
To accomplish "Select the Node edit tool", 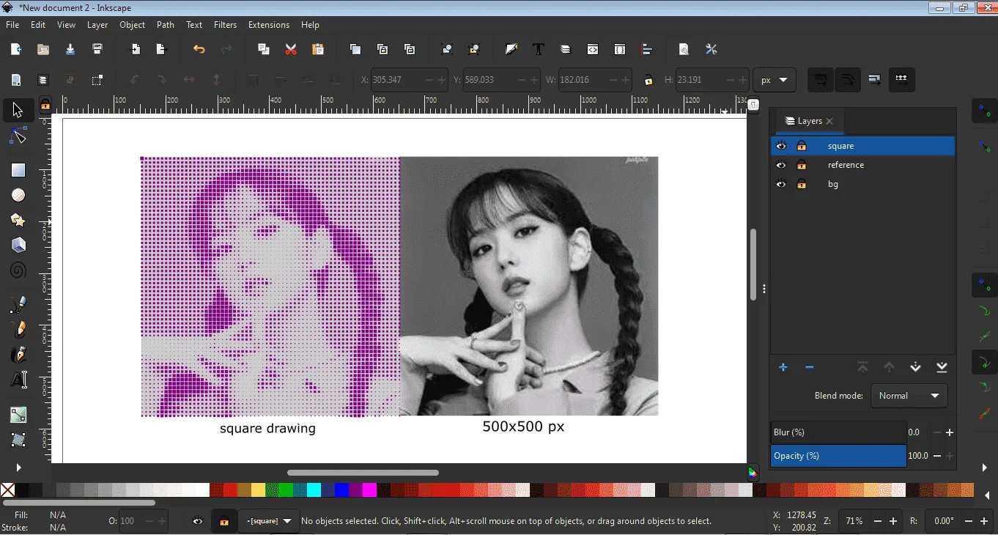I will click(x=18, y=136).
